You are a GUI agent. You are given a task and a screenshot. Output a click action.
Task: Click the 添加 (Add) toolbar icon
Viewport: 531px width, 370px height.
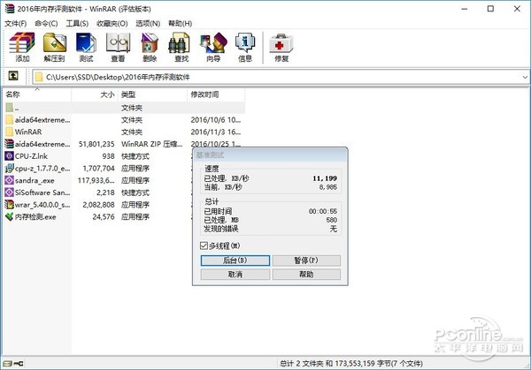point(22,48)
